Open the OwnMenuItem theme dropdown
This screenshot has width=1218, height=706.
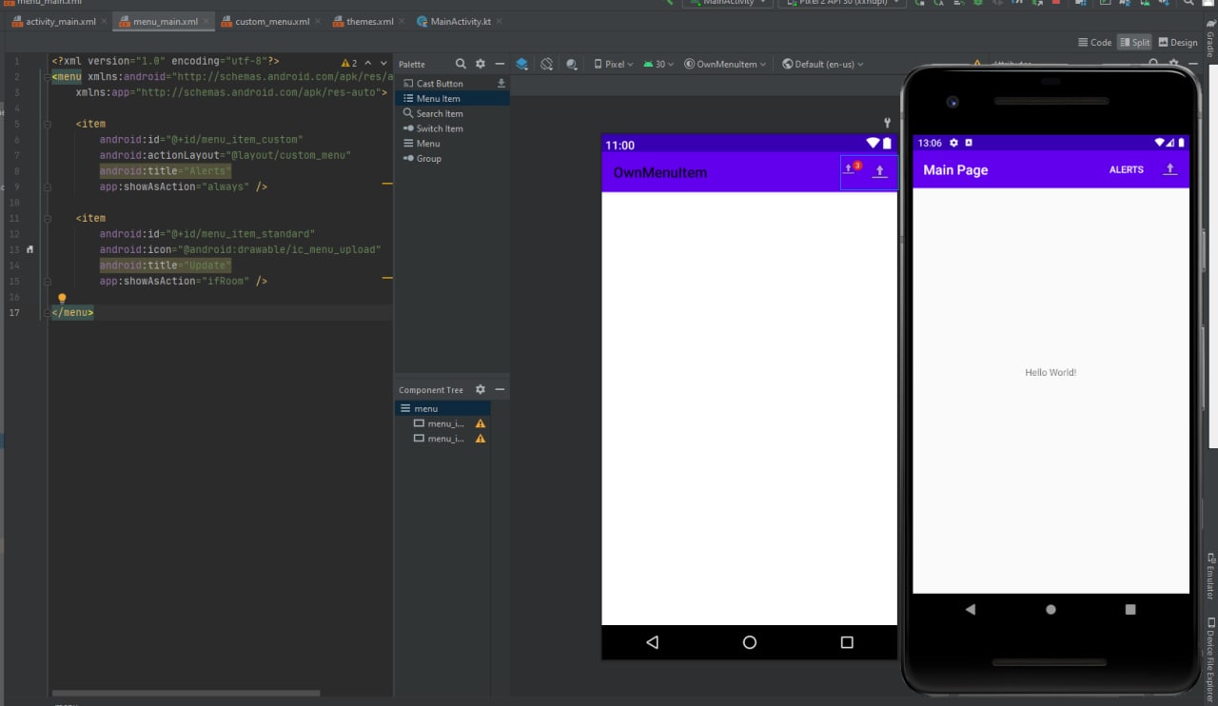[725, 64]
